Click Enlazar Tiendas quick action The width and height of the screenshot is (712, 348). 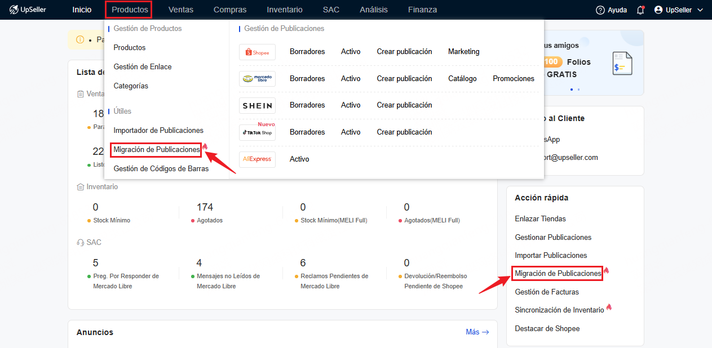coord(540,218)
